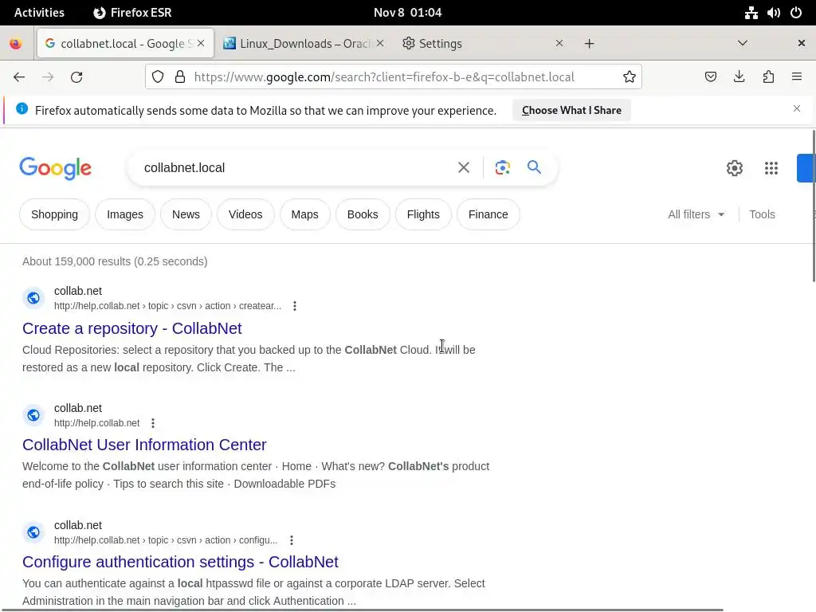Close the Settings tab

(x=559, y=43)
